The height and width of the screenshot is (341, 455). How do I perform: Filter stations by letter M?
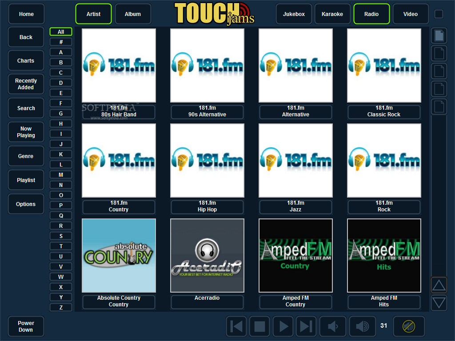(x=61, y=175)
